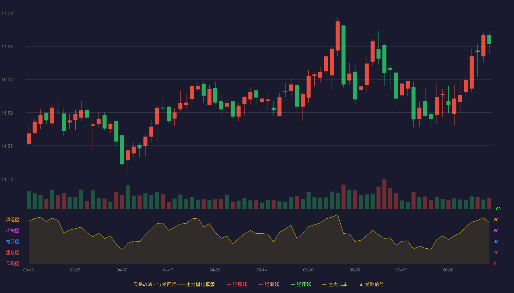Click the blue 40 indicator axis label
Viewport: 514px width, 293px height.
496,242
